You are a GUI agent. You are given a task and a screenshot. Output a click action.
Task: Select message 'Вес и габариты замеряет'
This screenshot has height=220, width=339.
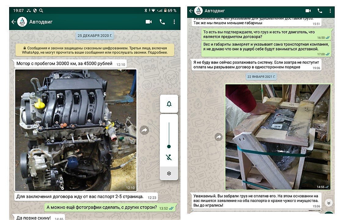click(x=266, y=49)
